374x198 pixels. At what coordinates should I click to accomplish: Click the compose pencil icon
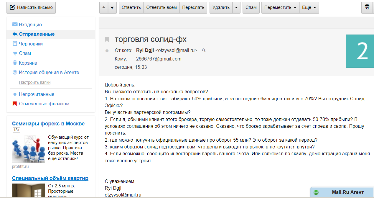pyautogui.click(x=12, y=7)
